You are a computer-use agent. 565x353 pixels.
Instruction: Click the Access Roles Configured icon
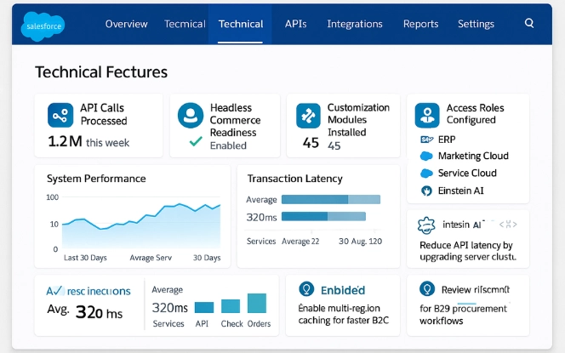(427, 115)
